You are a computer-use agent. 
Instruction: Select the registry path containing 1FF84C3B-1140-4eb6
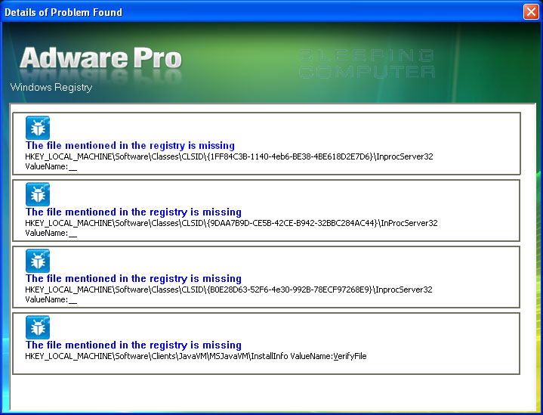(x=229, y=156)
